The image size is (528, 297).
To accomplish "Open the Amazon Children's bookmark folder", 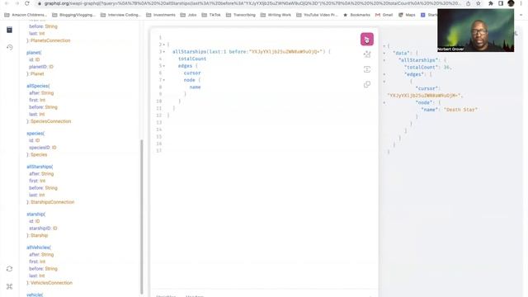I will click(x=26, y=15).
